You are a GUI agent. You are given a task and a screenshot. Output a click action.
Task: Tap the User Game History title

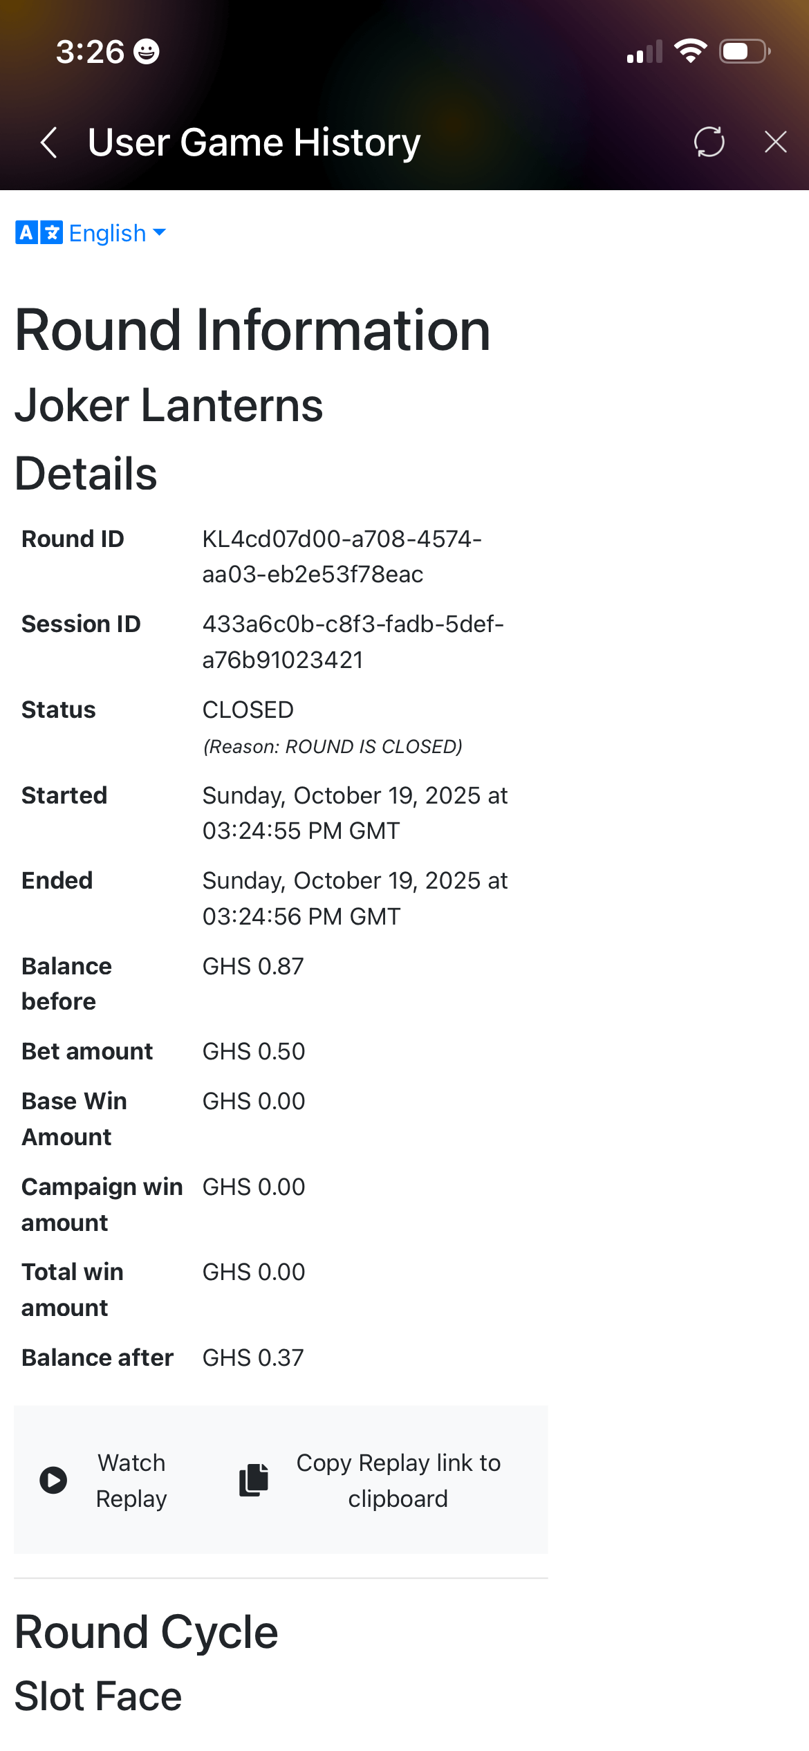pos(254,142)
